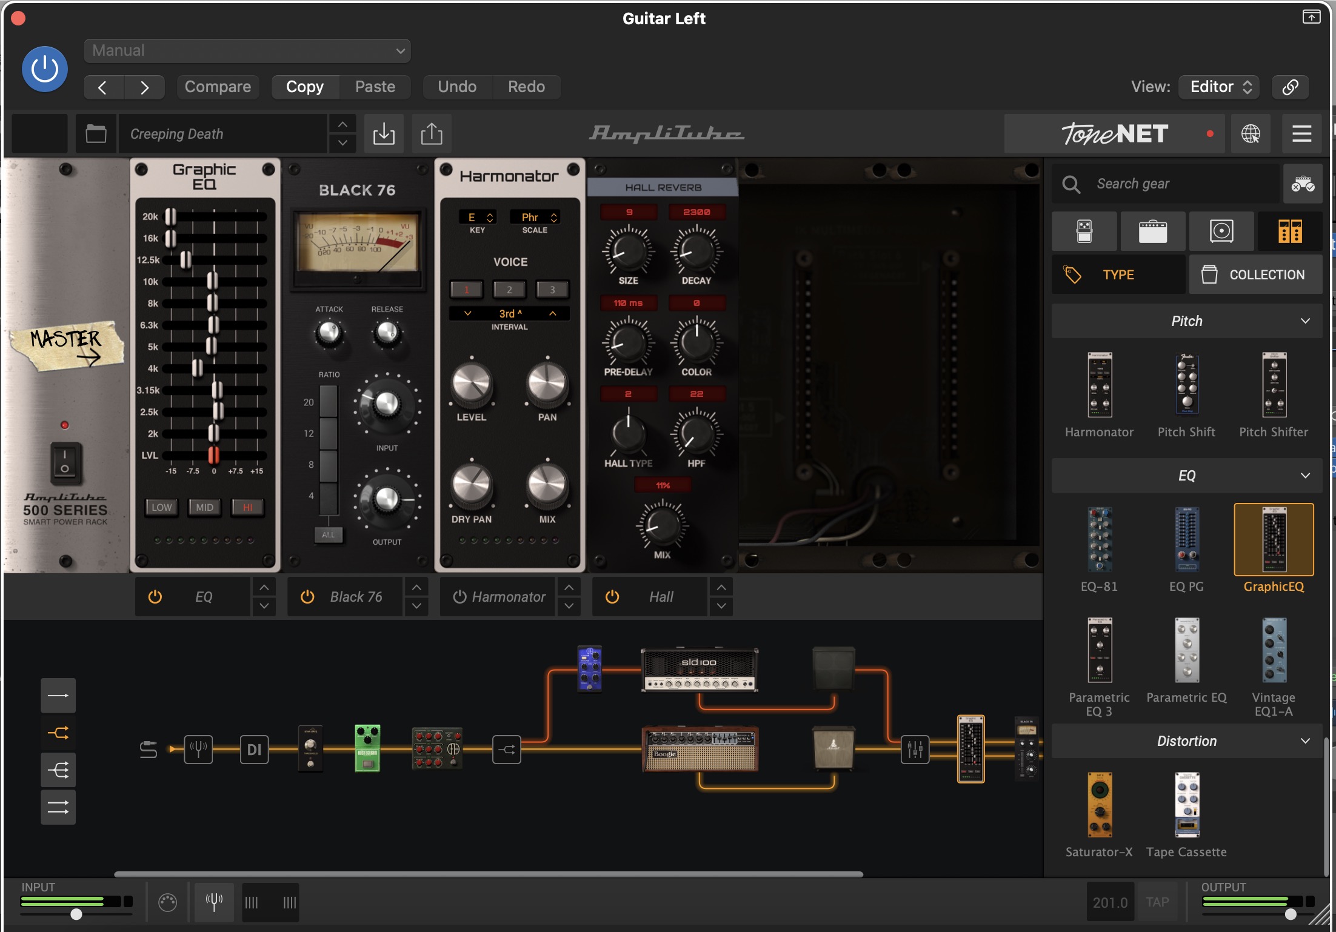The width and height of the screenshot is (1336, 932).
Task: Select the three-way split routing icon
Action: coord(58,770)
